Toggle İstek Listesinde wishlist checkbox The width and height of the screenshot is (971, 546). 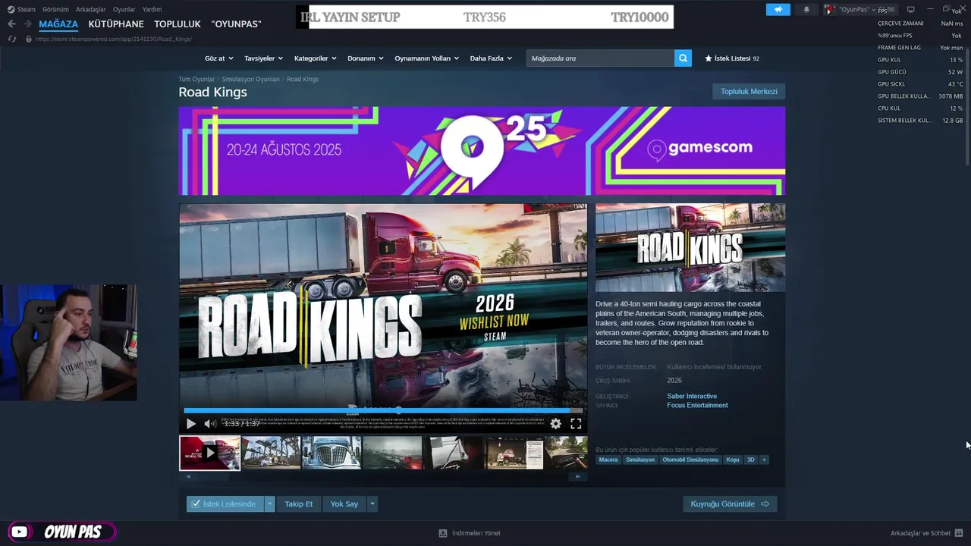point(196,504)
